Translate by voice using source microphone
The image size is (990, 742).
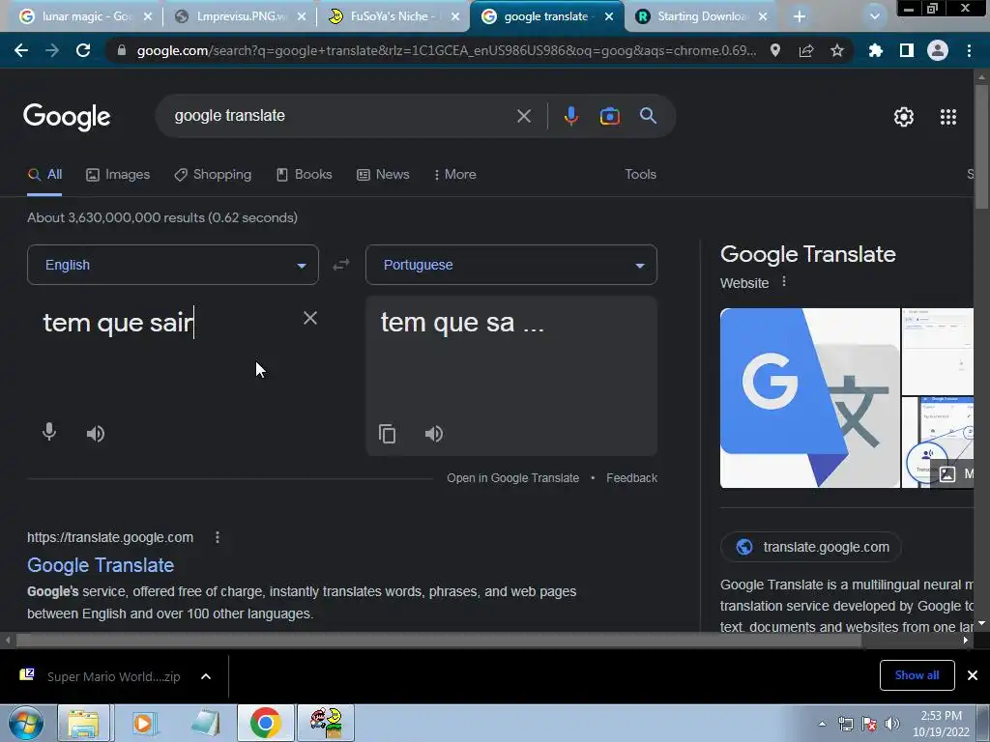tap(49, 432)
